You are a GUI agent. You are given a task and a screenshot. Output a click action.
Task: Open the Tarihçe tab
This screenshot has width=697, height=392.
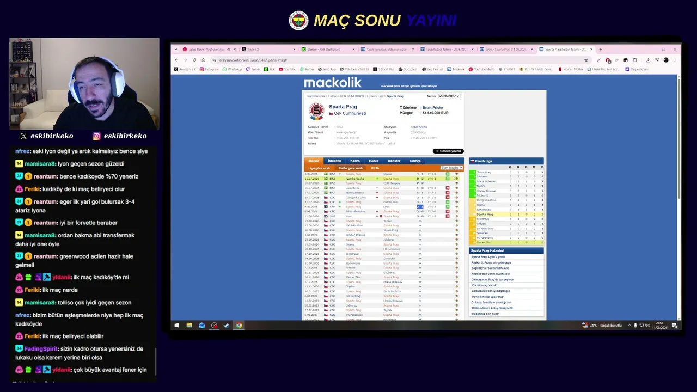415,161
